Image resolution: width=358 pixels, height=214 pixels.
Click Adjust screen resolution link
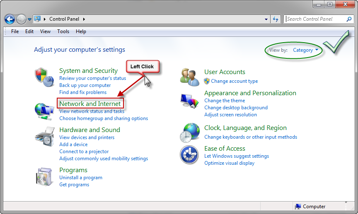[230, 115]
